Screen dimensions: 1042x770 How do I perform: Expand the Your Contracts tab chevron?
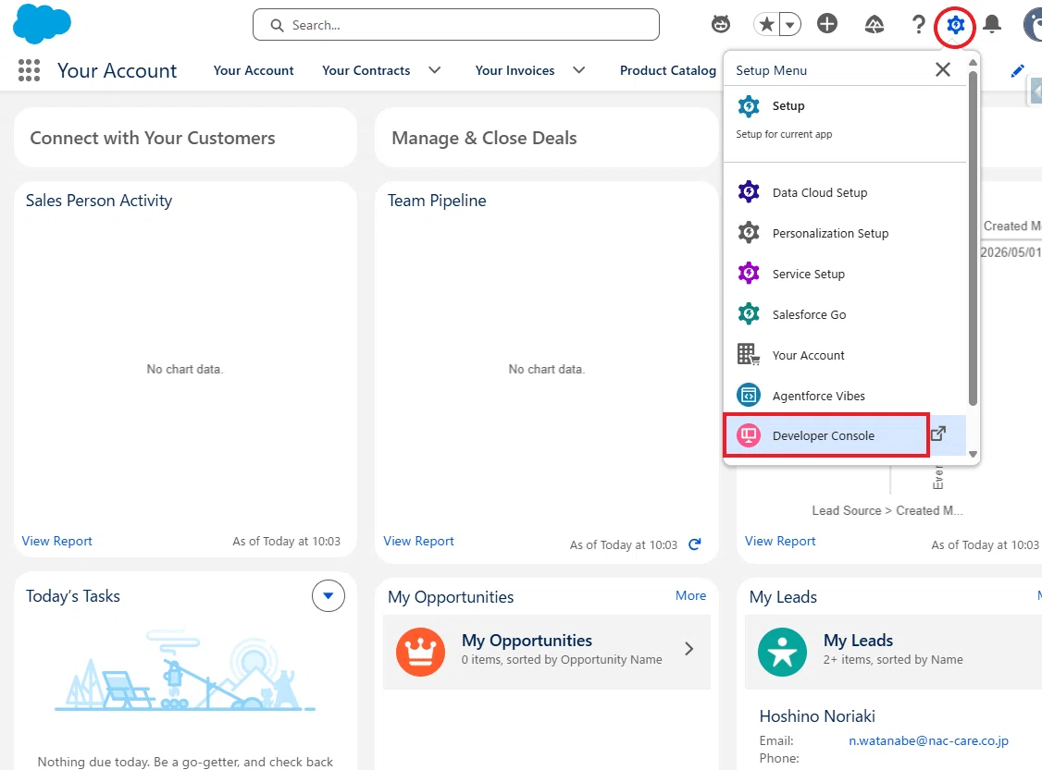(435, 70)
